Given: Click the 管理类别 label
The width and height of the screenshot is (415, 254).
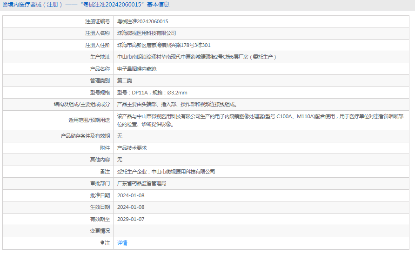Looking at the screenshot, I should (100, 80).
